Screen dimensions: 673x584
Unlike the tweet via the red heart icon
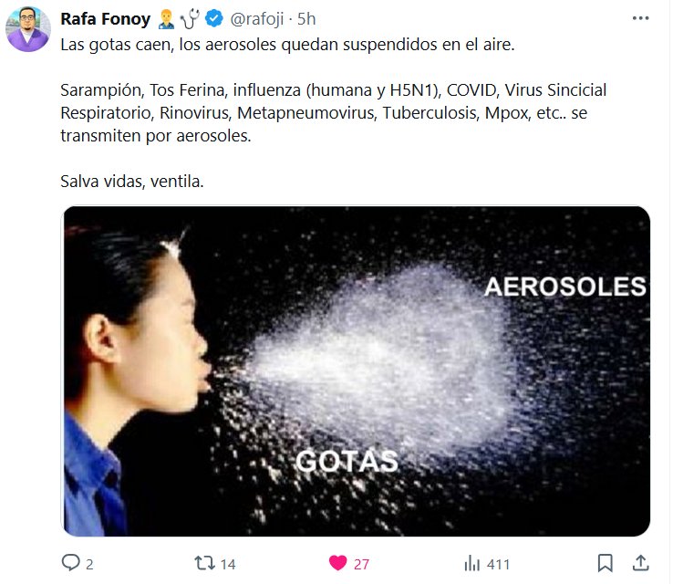point(337,563)
